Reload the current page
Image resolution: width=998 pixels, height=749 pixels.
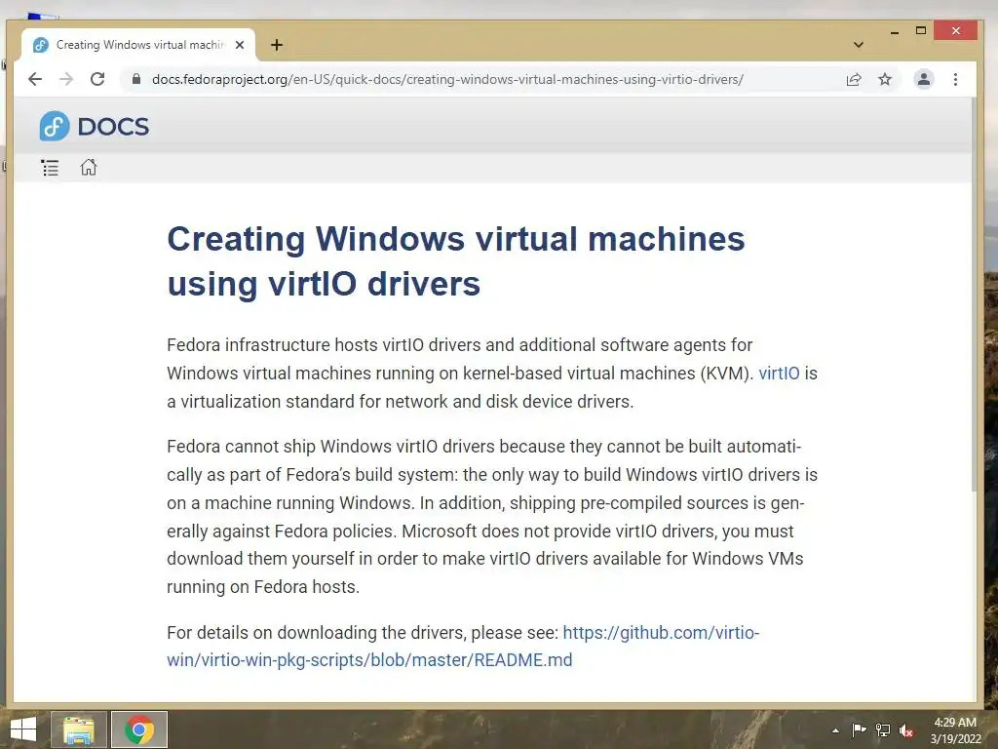97,79
